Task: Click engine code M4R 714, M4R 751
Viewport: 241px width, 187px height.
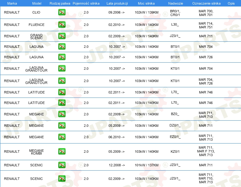Action: coord(206,25)
